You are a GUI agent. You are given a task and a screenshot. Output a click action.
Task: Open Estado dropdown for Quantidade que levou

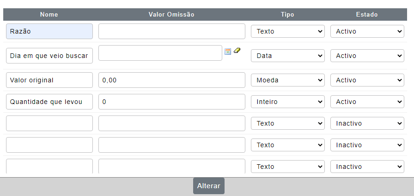pyautogui.click(x=367, y=102)
